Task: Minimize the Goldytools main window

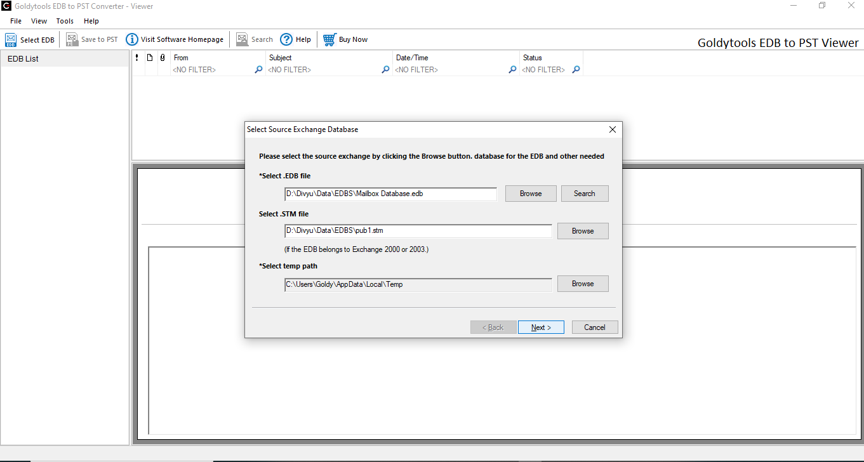Action: click(x=794, y=6)
